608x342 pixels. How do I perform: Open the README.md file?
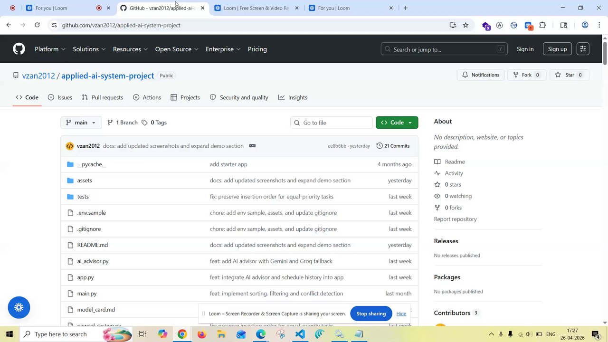tap(92, 245)
